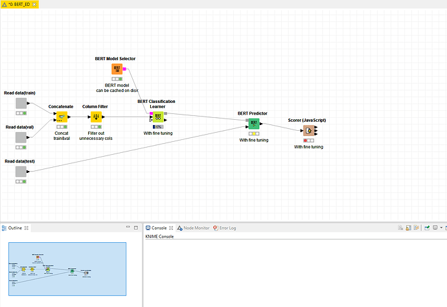The width and height of the screenshot is (447, 307).
Task: Click the Clear Console icon
Action: 400,228
